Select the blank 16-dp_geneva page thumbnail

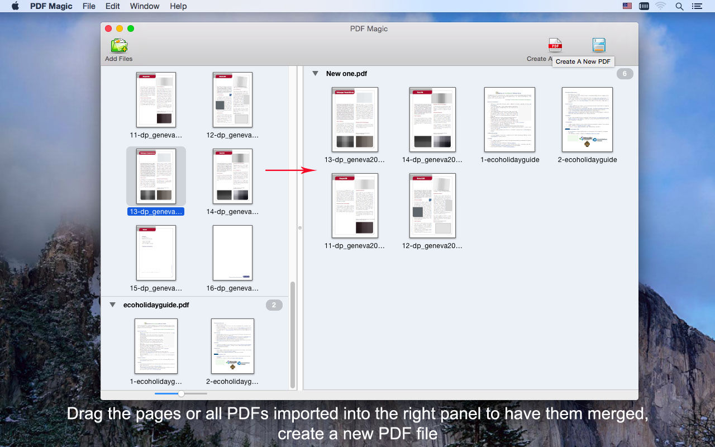(x=232, y=253)
